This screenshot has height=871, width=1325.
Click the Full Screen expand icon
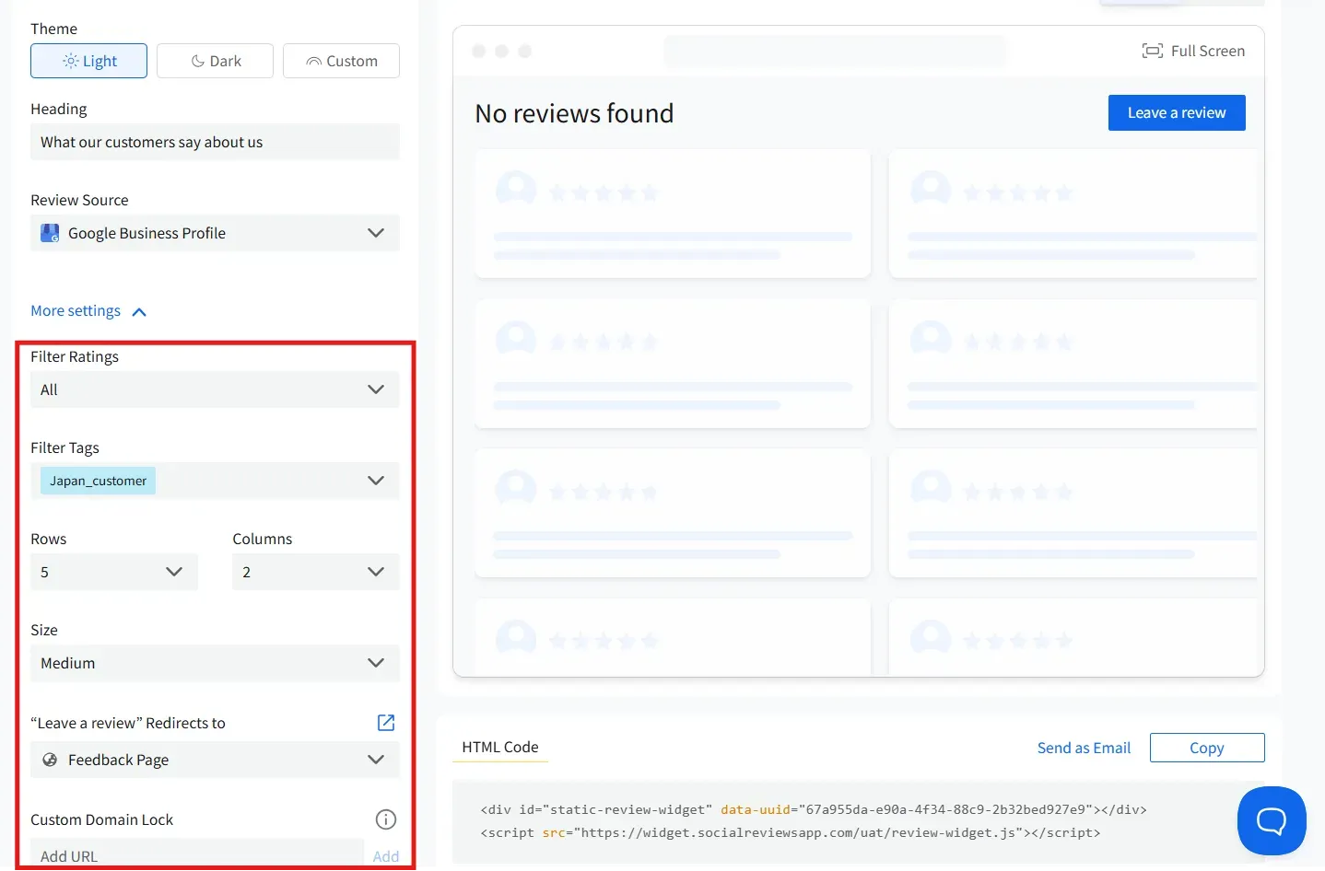tap(1152, 51)
